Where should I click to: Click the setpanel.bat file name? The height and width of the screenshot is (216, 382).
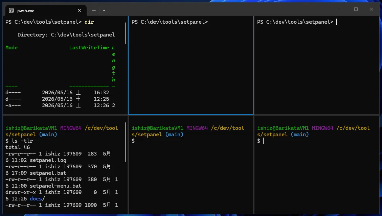[48, 173]
